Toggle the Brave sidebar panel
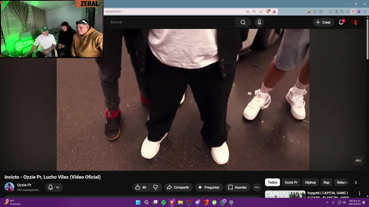 (336, 11)
